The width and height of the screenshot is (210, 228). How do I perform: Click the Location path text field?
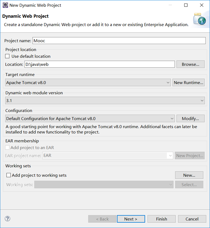point(99,64)
